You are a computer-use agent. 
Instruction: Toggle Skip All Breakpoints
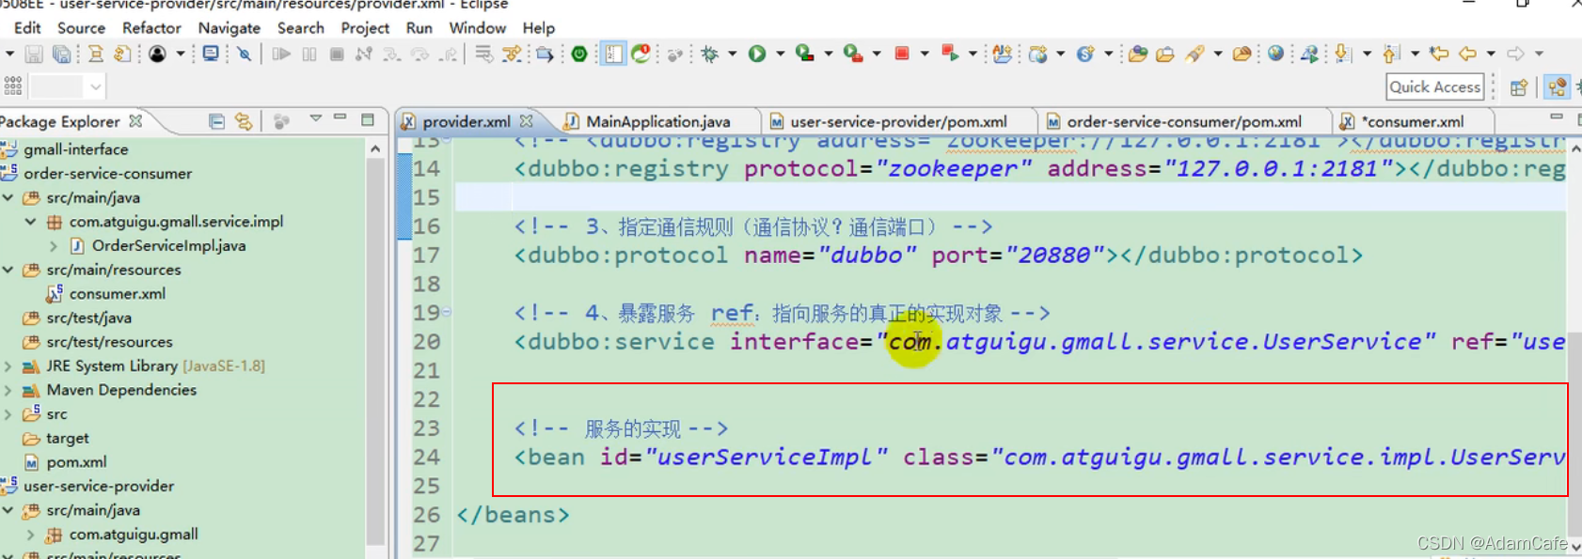point(245,54)
